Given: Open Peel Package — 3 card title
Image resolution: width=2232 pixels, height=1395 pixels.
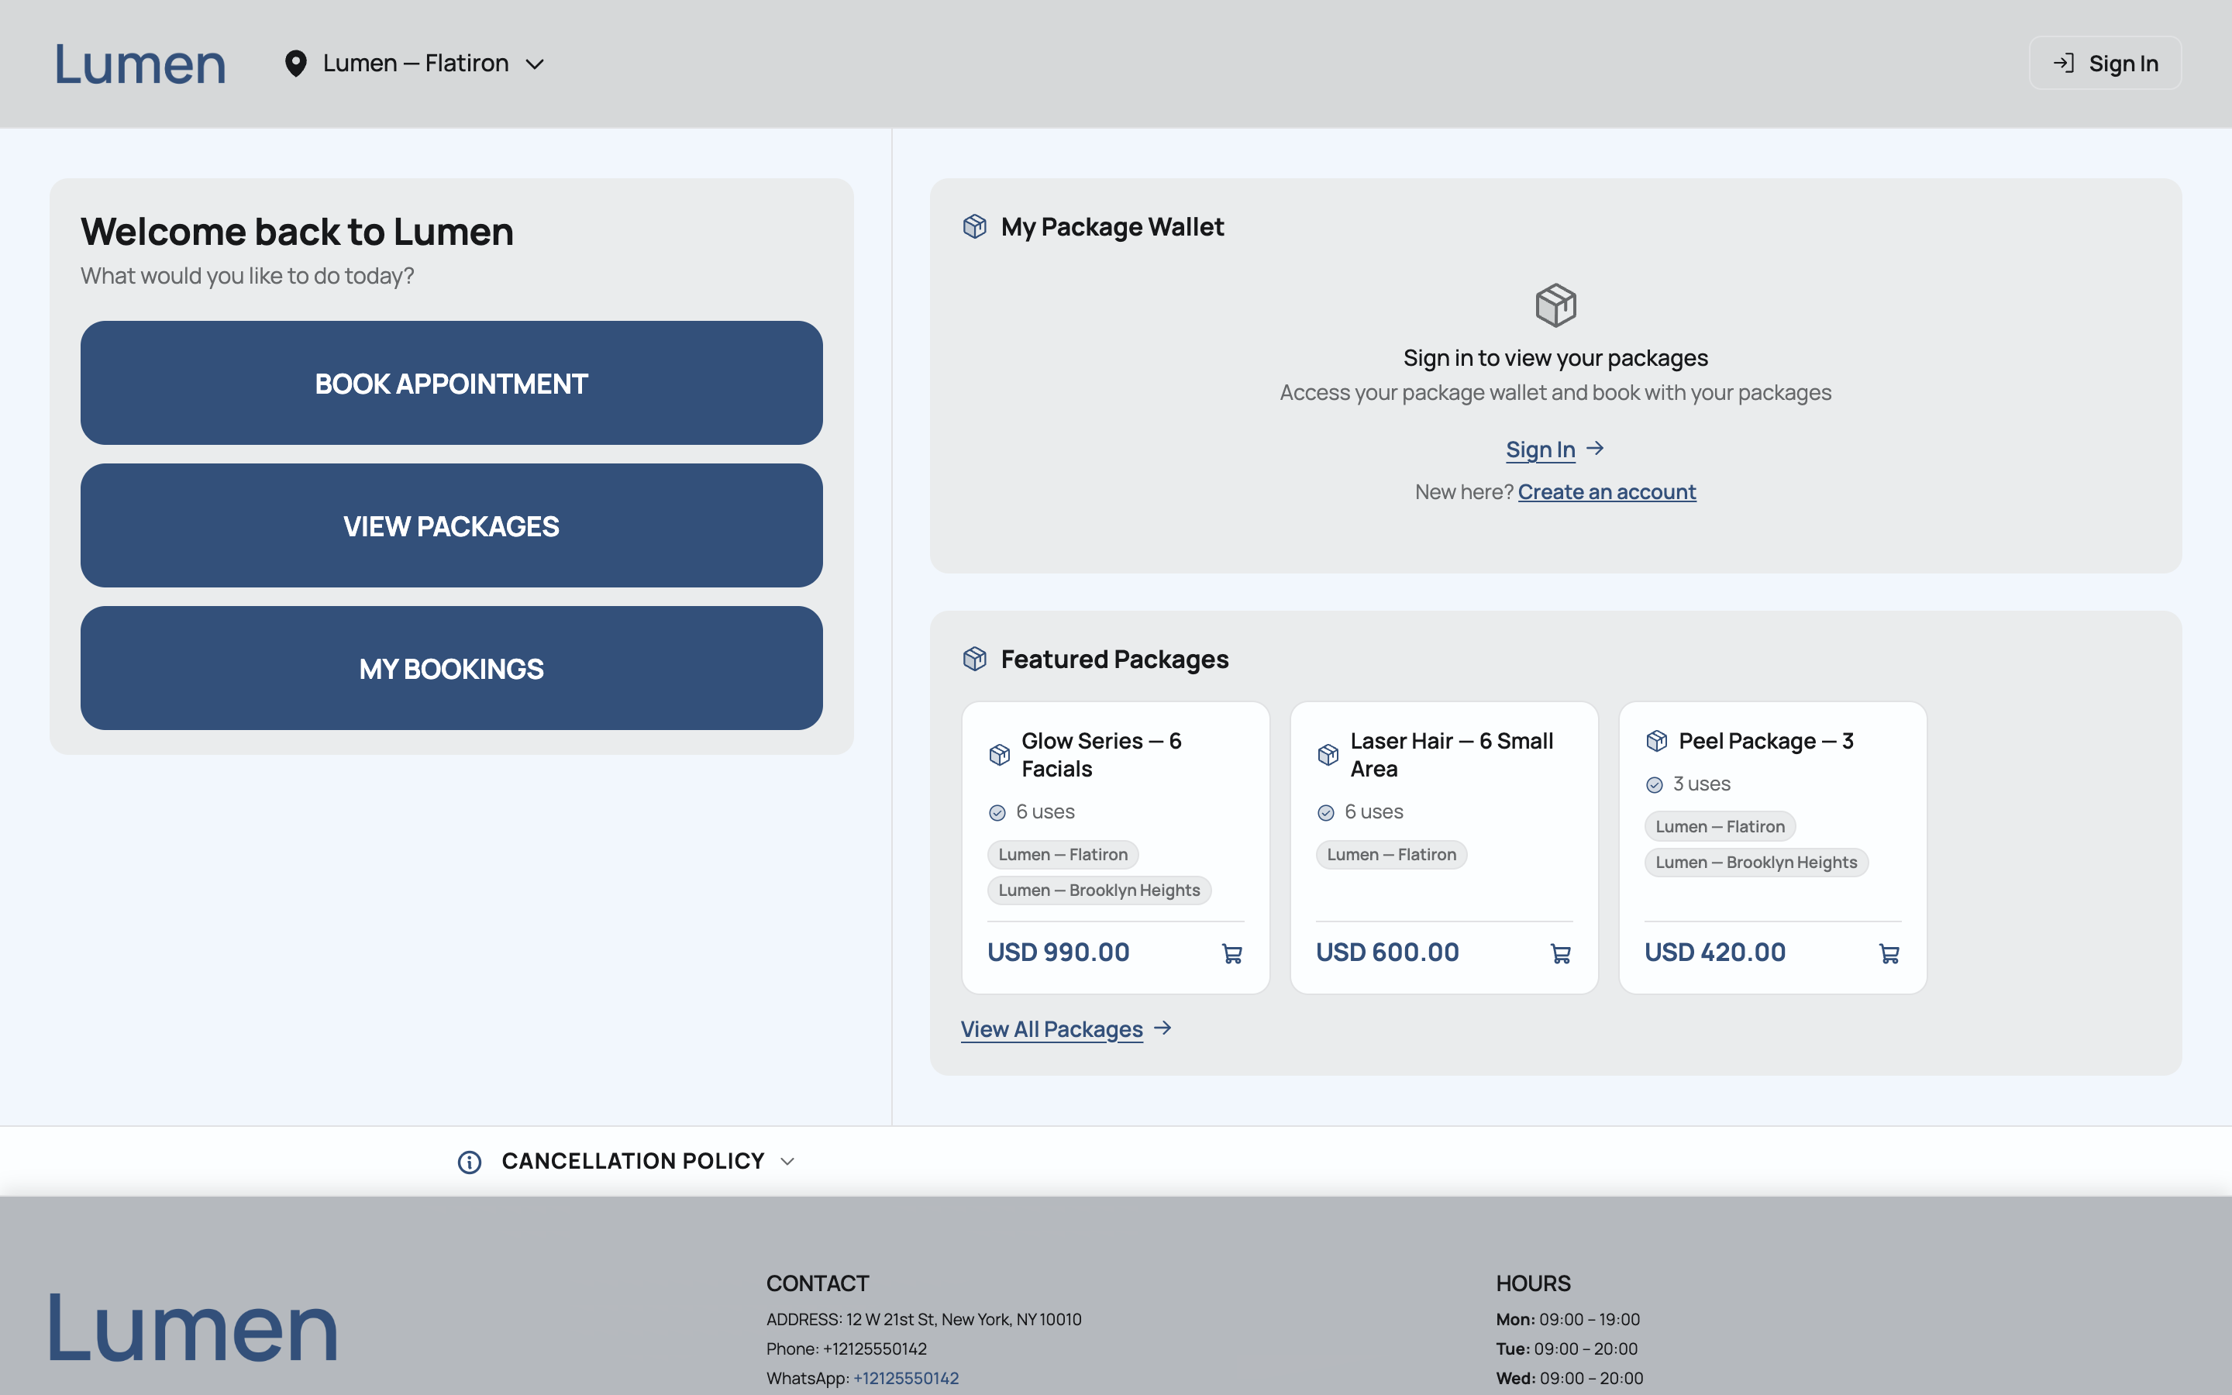Looking at the screenshot, I should 1766,741.
